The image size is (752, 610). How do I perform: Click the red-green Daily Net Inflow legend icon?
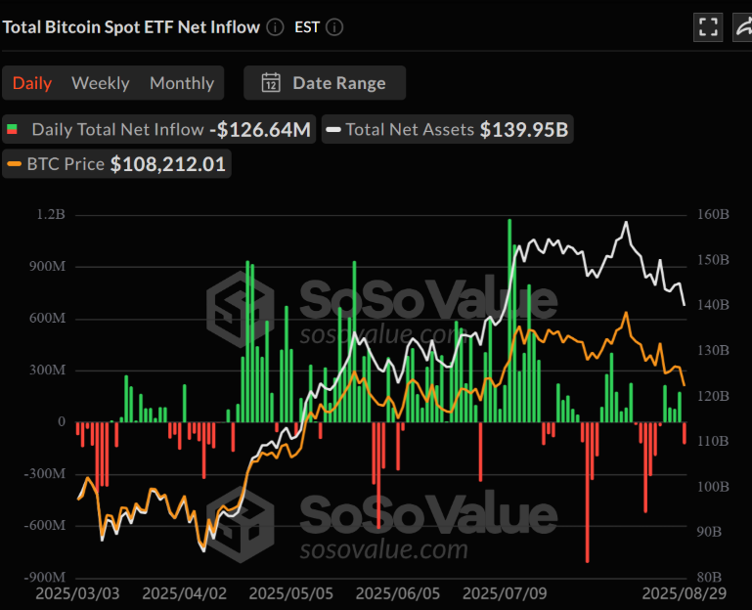(13, 129)
